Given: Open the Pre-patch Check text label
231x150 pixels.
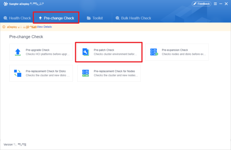Looking at the screenshot, I should (x=104, y=50).
